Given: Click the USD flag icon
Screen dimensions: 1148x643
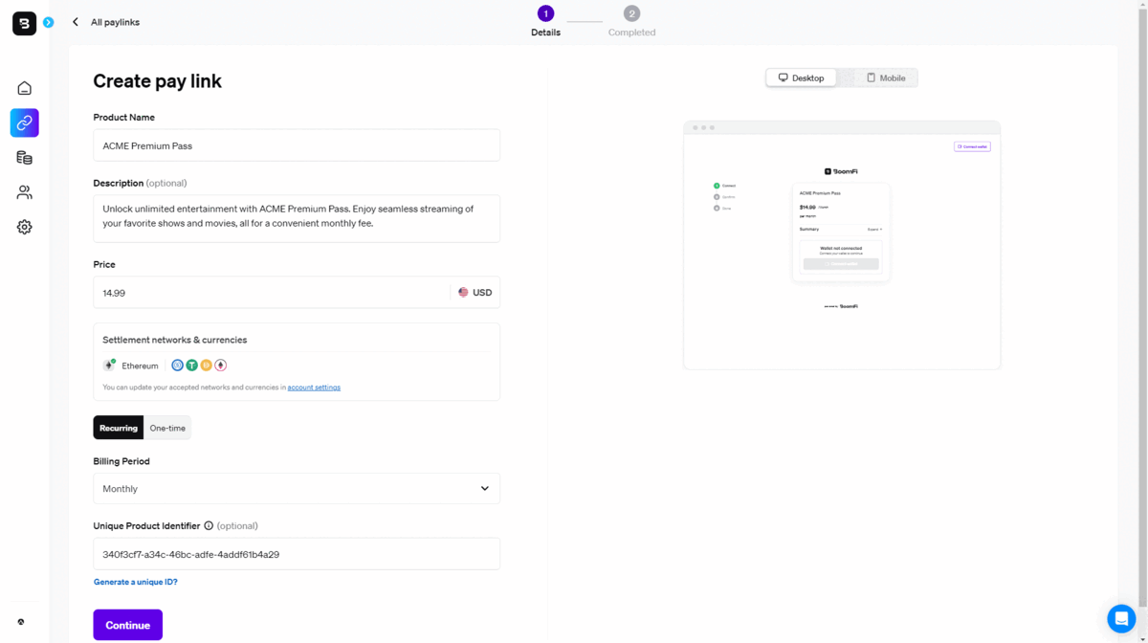Looking at the screenshot, I should [x=463, y=293].
